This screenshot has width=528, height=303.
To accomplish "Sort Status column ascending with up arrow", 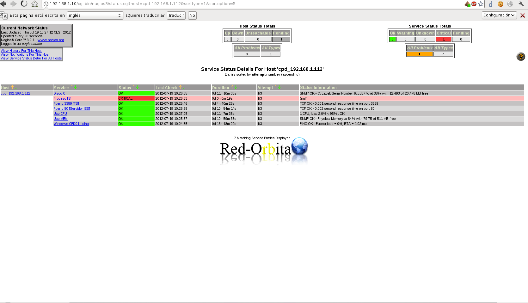I will click(134, 87).
